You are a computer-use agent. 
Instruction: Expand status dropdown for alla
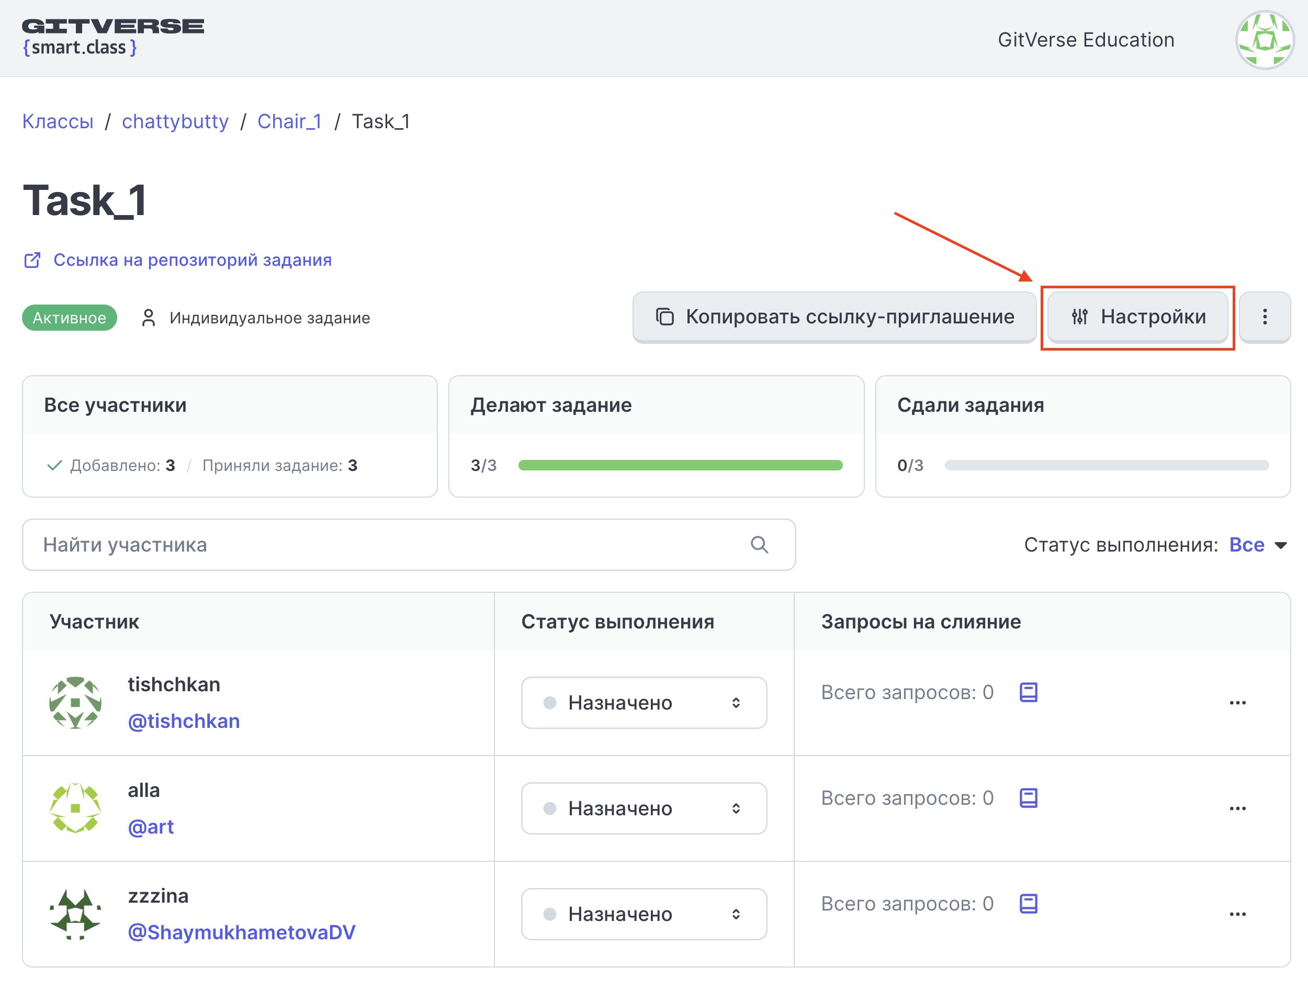pyautogui.click(x=644, y=808)
